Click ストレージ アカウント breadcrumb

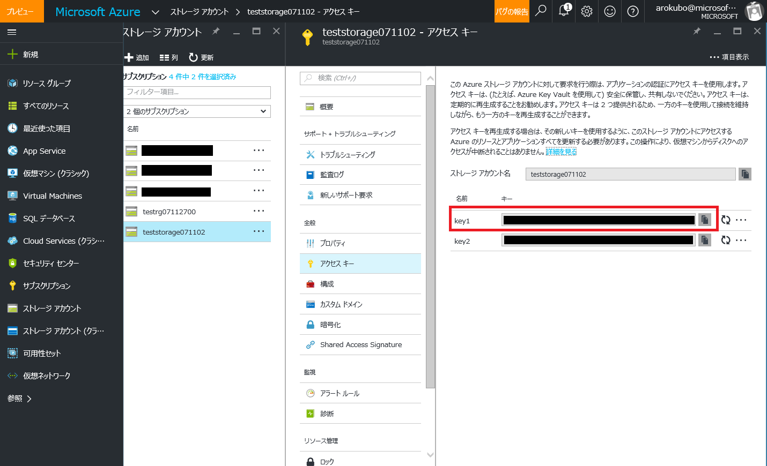pos(200,12)
